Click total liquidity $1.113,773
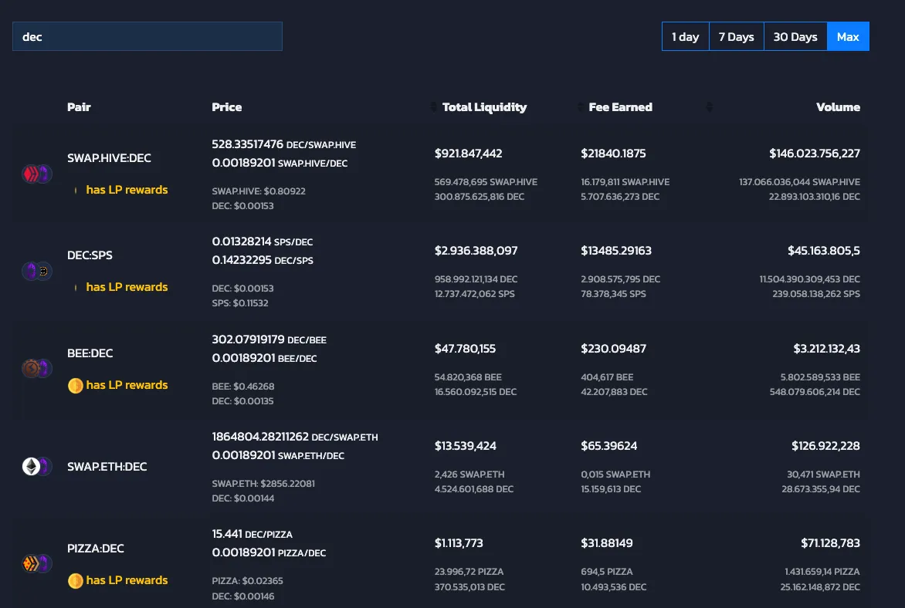Image resolution: width=905 pixels, height=608 pixels. pos(459,543)
